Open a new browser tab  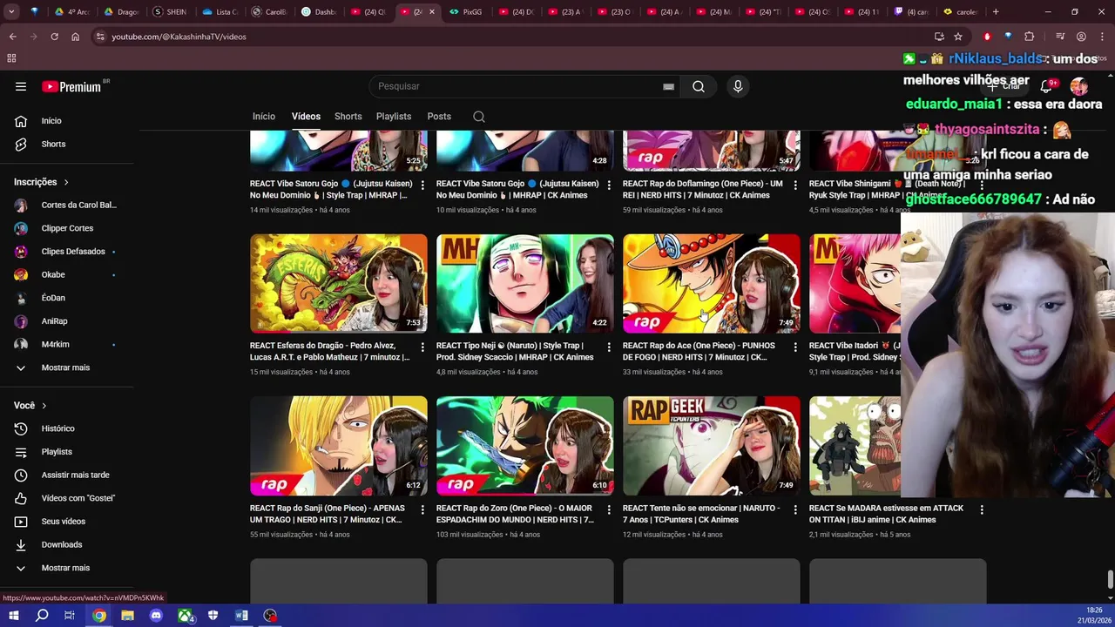coord(996,12)
